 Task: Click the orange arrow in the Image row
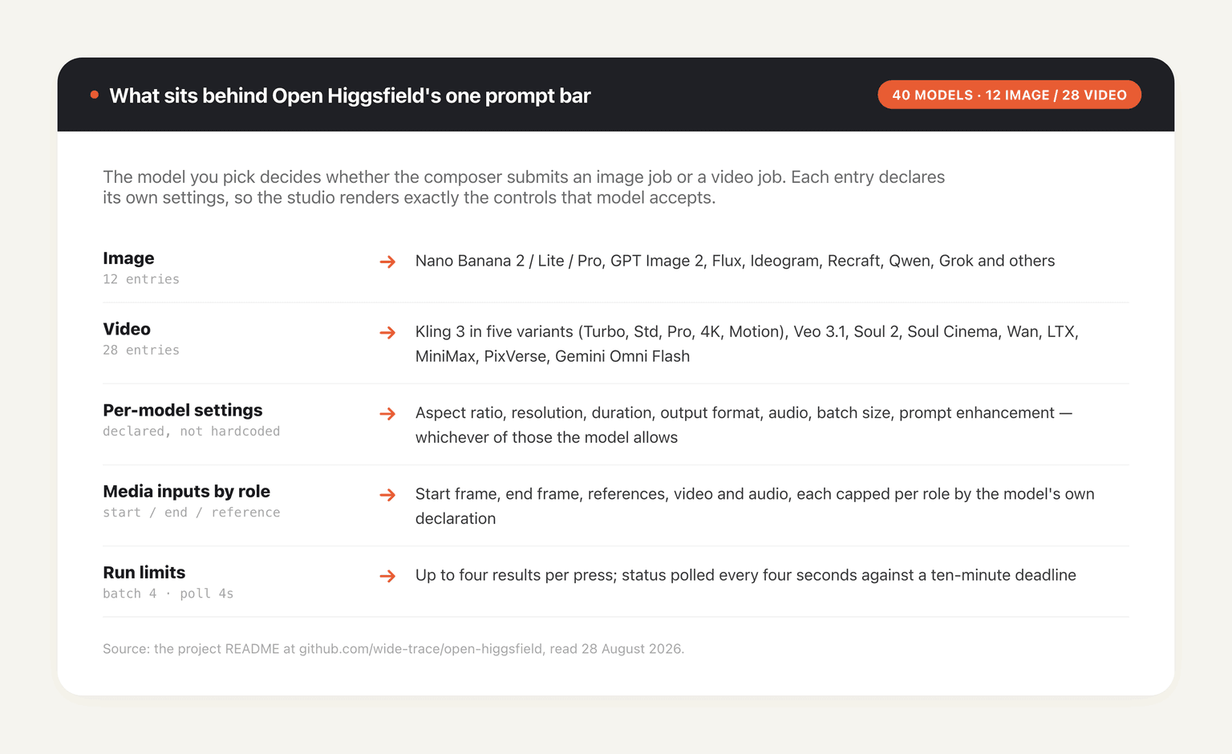[x=387, y=261]
